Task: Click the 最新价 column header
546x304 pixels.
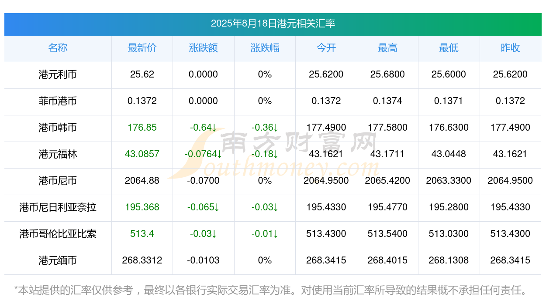Action: tap(142, 48)
